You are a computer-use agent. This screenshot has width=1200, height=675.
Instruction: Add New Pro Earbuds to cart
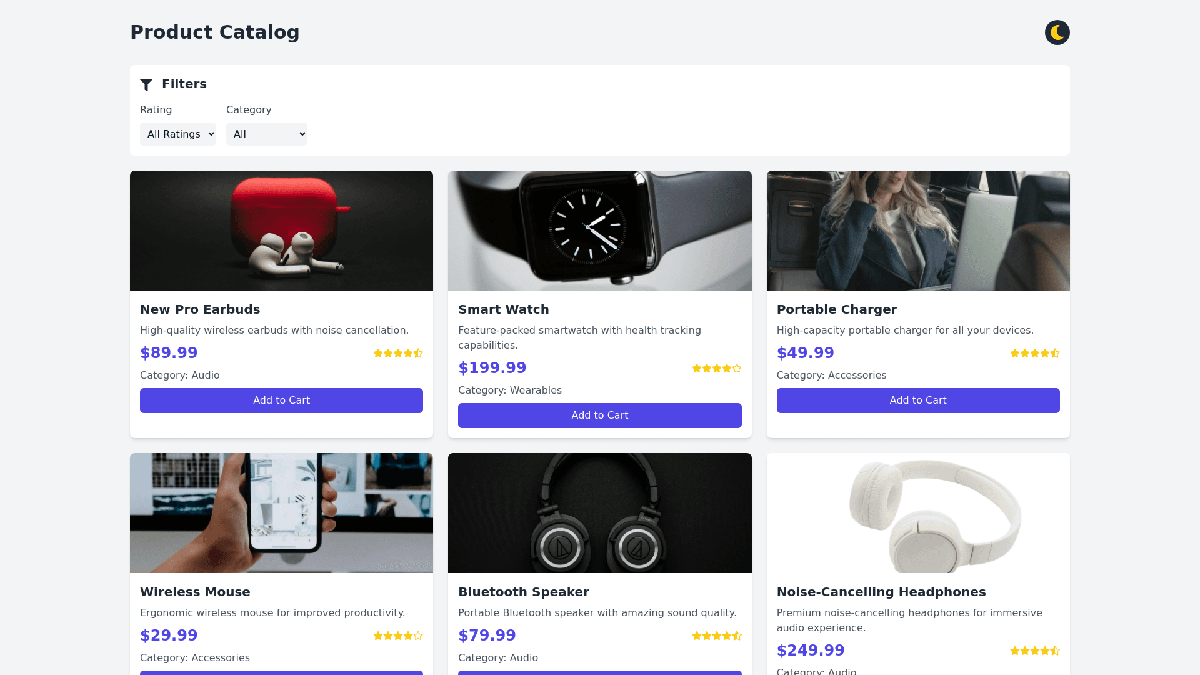(x=281, y=401)
